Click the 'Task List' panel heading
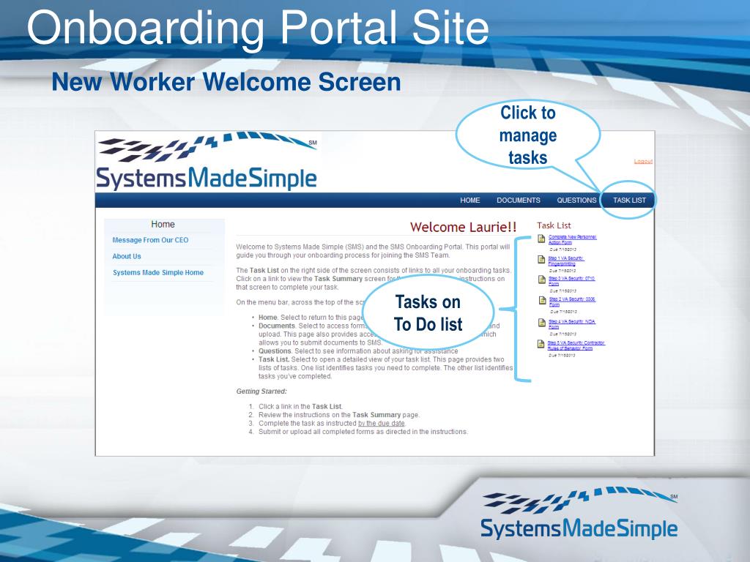The height and width of the screenshot is (562, 750). (554, 225)
